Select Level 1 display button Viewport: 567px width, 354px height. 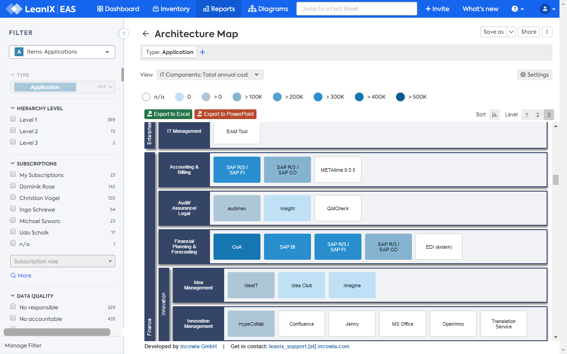[527, 115]
